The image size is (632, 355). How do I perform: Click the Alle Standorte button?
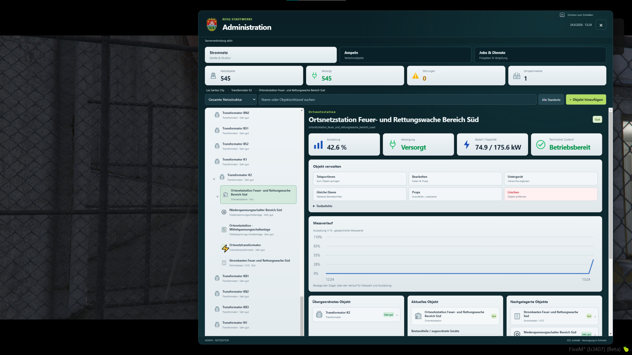[x=551, y=100]
